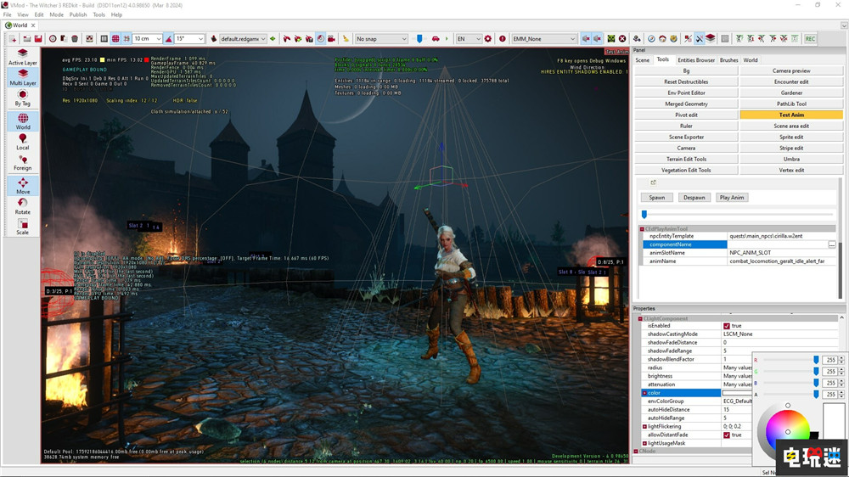Screen dimensions: 849x477
Task: Toggle the crossed tools icon in toolbar
Action: [x=699, y=39]
